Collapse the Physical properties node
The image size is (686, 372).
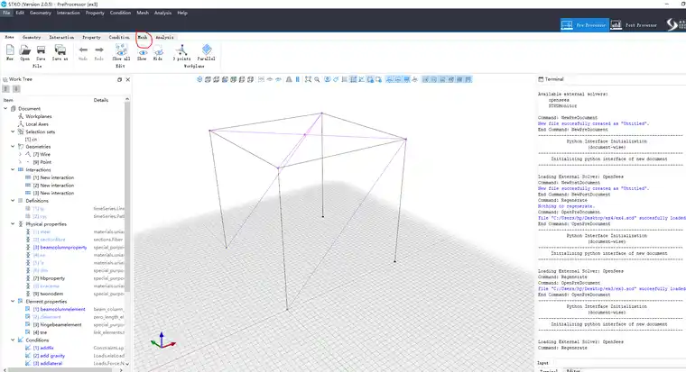click(x=13, y=224)
